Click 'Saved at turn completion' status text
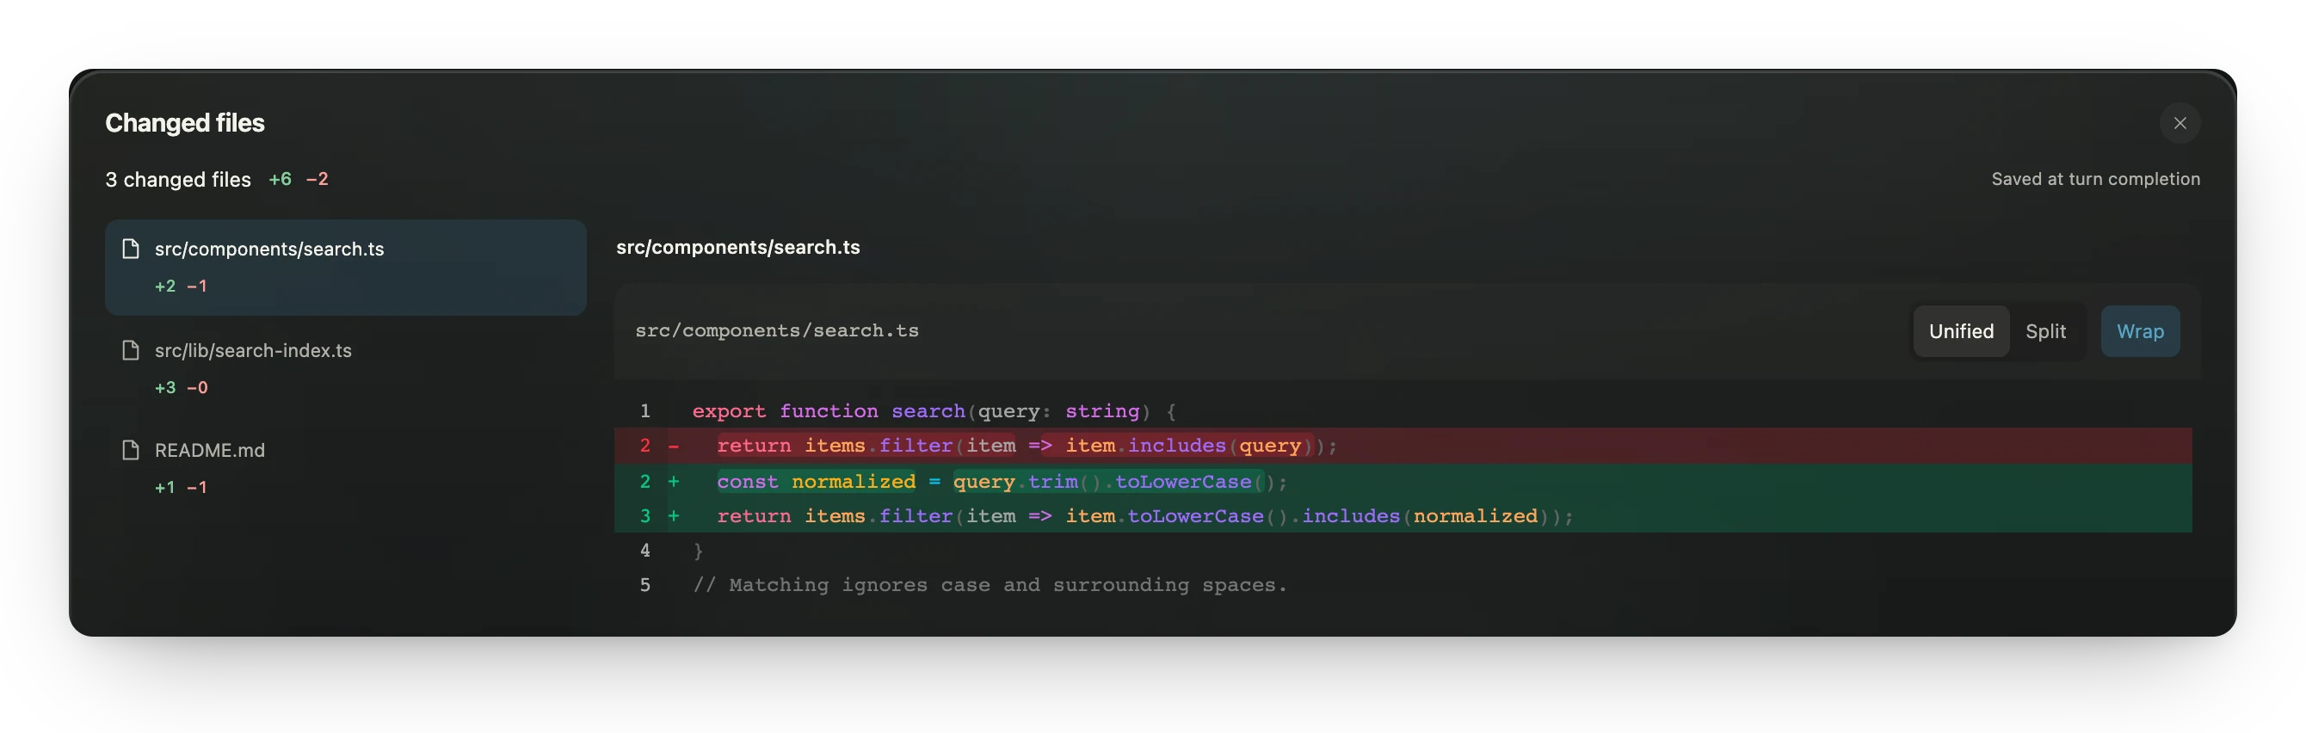This screenshot has height=733, width=2306. point(2096,179)
